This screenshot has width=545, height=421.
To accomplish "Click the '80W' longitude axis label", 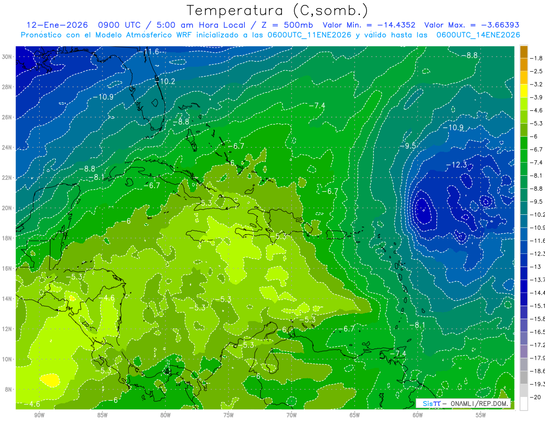I will 165,416.
